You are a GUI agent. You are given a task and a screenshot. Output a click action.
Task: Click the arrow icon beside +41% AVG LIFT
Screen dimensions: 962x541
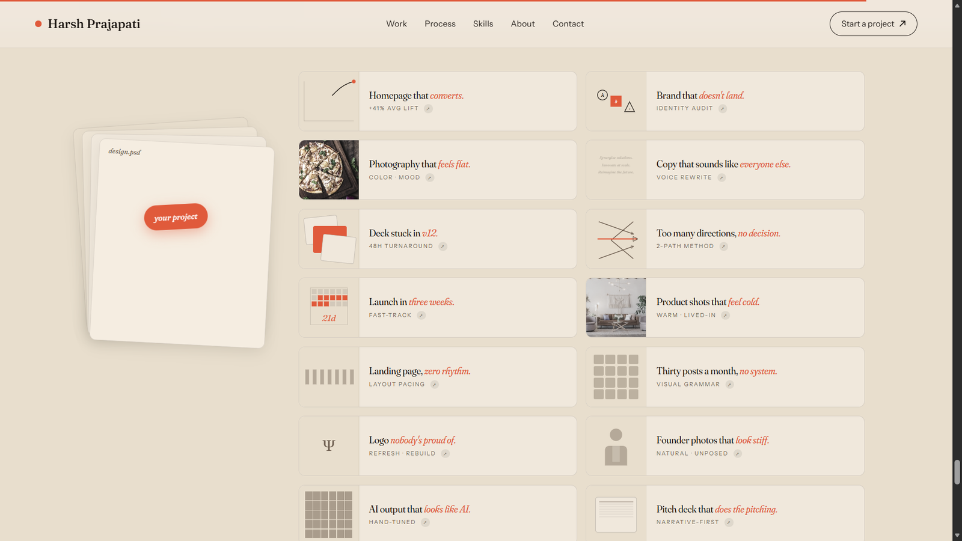428,109
